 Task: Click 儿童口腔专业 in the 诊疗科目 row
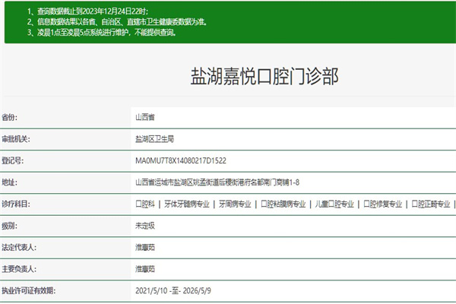pos(334,204)
